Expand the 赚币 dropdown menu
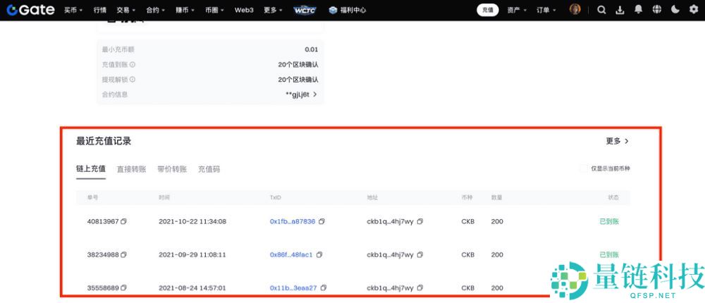 pyautogui.click(x=185, y=10)
